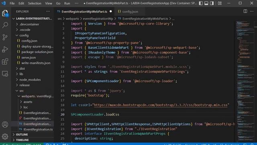Open the Remote Explorer view

[x=5, y=74]
